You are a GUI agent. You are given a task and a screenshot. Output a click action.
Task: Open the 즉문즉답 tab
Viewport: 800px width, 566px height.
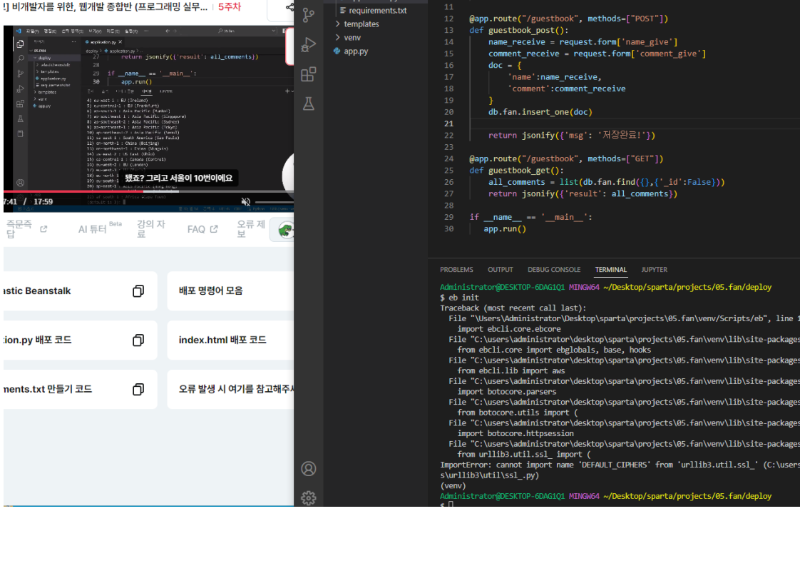click(19, 229)
